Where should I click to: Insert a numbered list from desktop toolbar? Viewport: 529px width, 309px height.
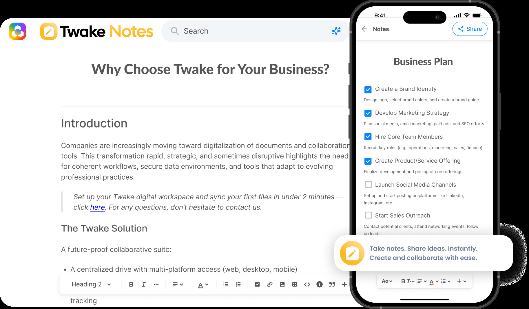point(238,284)
